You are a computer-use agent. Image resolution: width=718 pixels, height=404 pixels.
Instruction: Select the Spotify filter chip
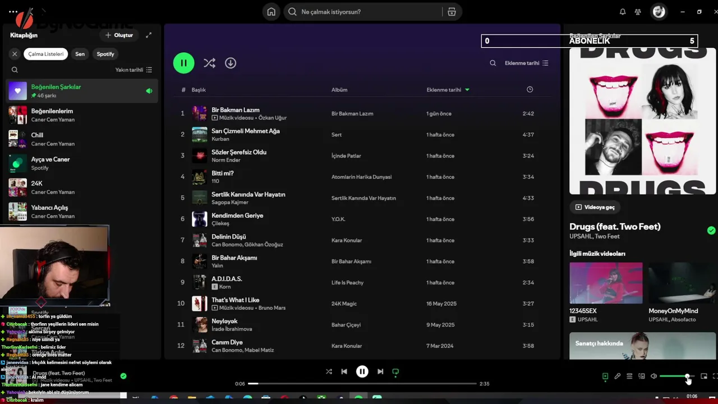pyautogui.click(x=105, y=54)
